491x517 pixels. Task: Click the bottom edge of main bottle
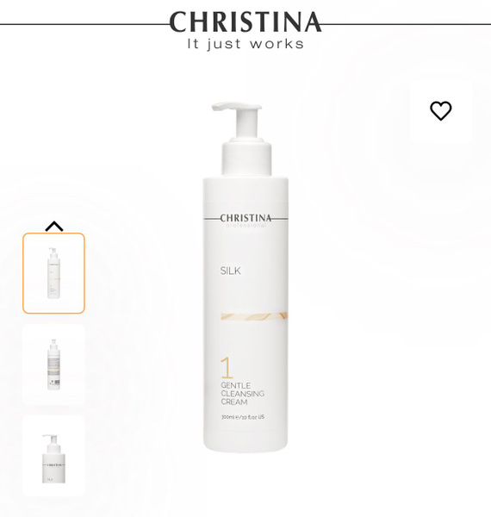tap(245, 448)
